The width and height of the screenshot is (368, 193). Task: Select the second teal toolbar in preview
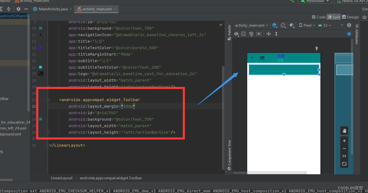284,69
